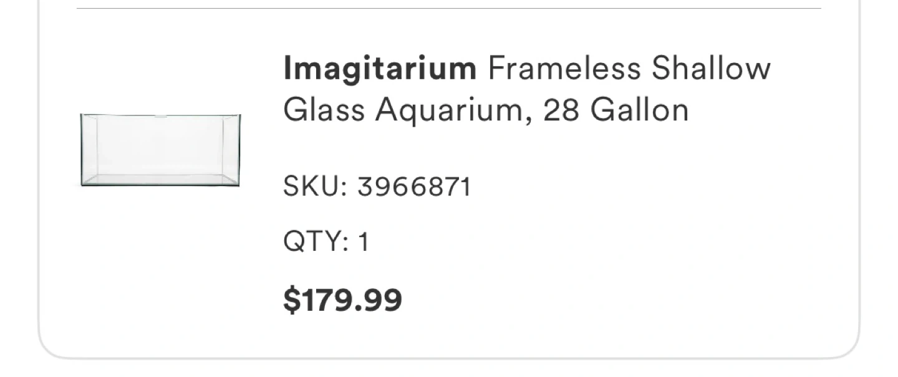The height and width of the screenshot is (377, 898).
Task: Click the QTY label
Action: tap(312, 242)
